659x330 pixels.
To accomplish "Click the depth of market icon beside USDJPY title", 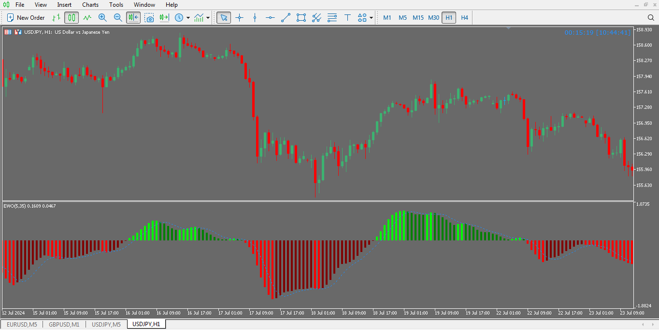I will coord(8,32).
